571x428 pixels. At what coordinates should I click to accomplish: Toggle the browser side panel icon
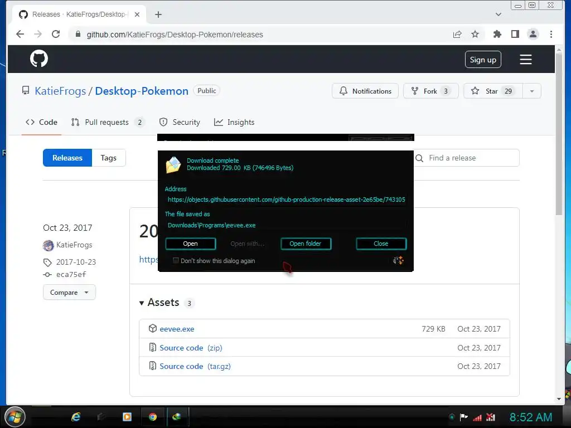tap(515, 34)
